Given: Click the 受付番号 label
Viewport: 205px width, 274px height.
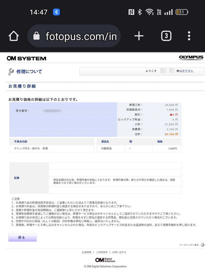Looking at the screenshot, I should [22, 111].
